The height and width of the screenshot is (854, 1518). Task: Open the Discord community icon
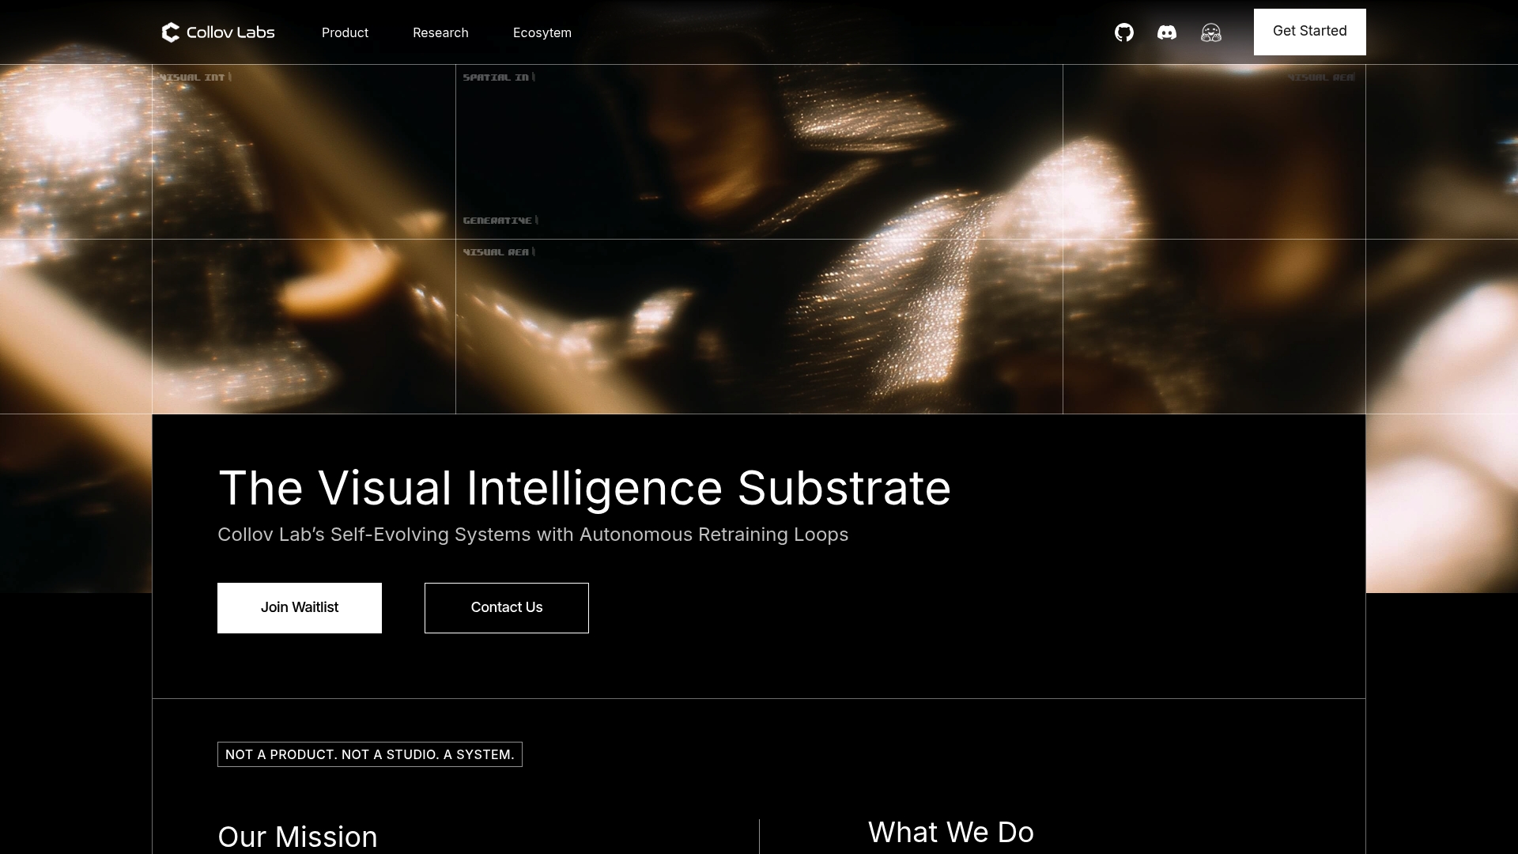1167,32
